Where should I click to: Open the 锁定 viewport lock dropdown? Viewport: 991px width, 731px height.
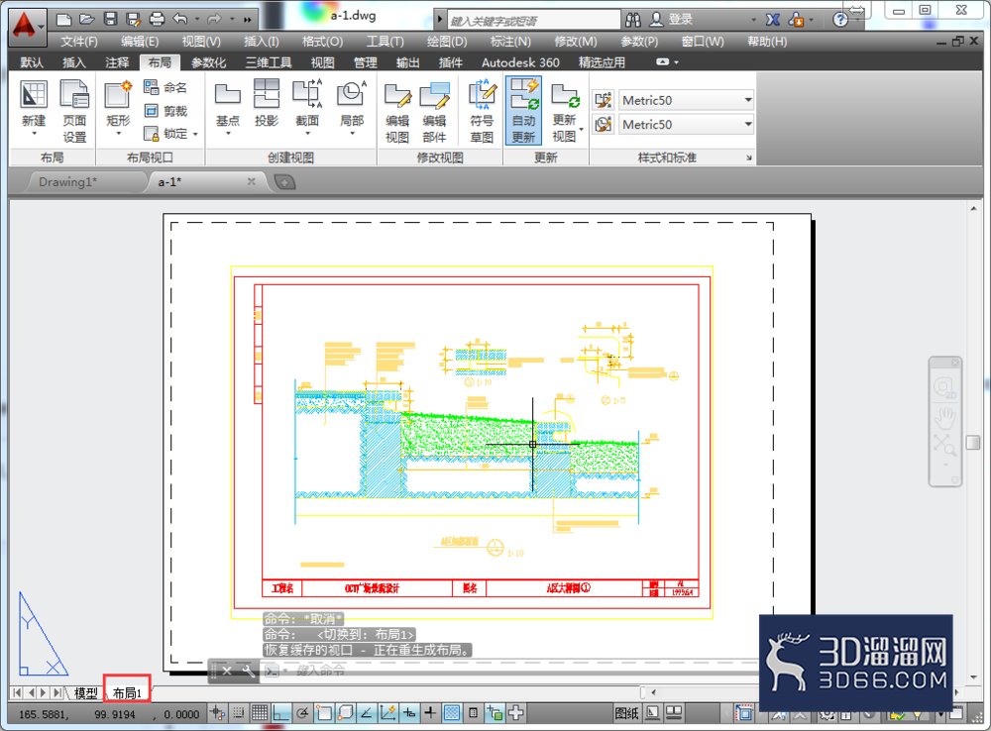coord(196,134)
